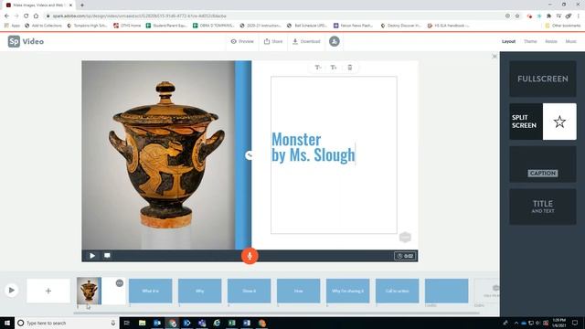Click the 'Type here to search' taskbar box
The width and height of the screenshot is (585, 329).
click(67, 323)
